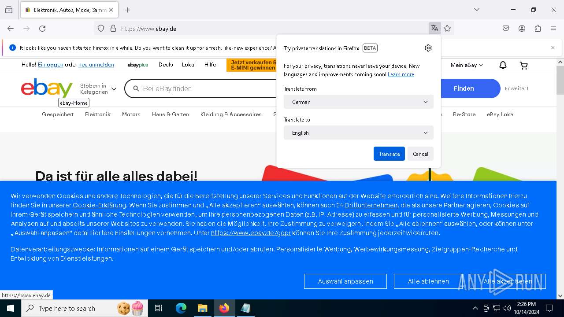Select the Elektronik category
The width and height of the screenshot is (564, 317).
(x=98, y=114)
